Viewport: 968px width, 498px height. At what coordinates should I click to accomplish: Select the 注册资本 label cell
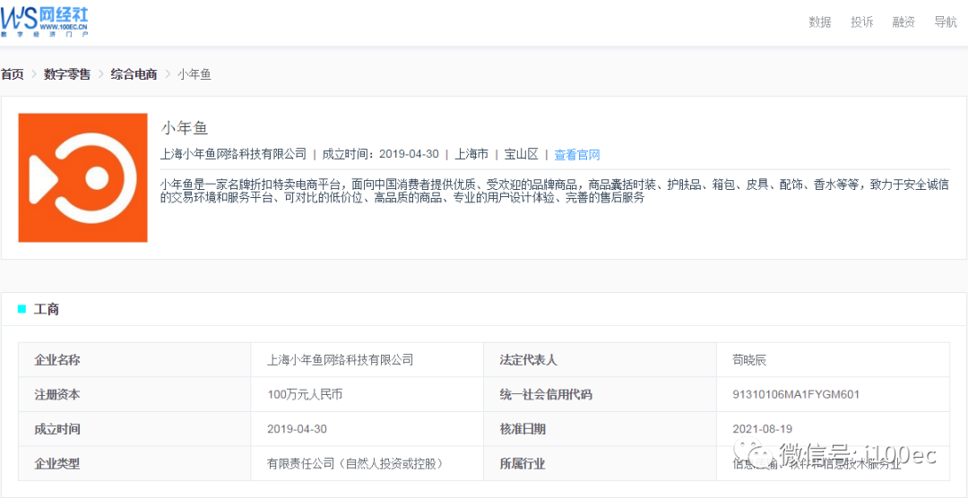[134, 394]
